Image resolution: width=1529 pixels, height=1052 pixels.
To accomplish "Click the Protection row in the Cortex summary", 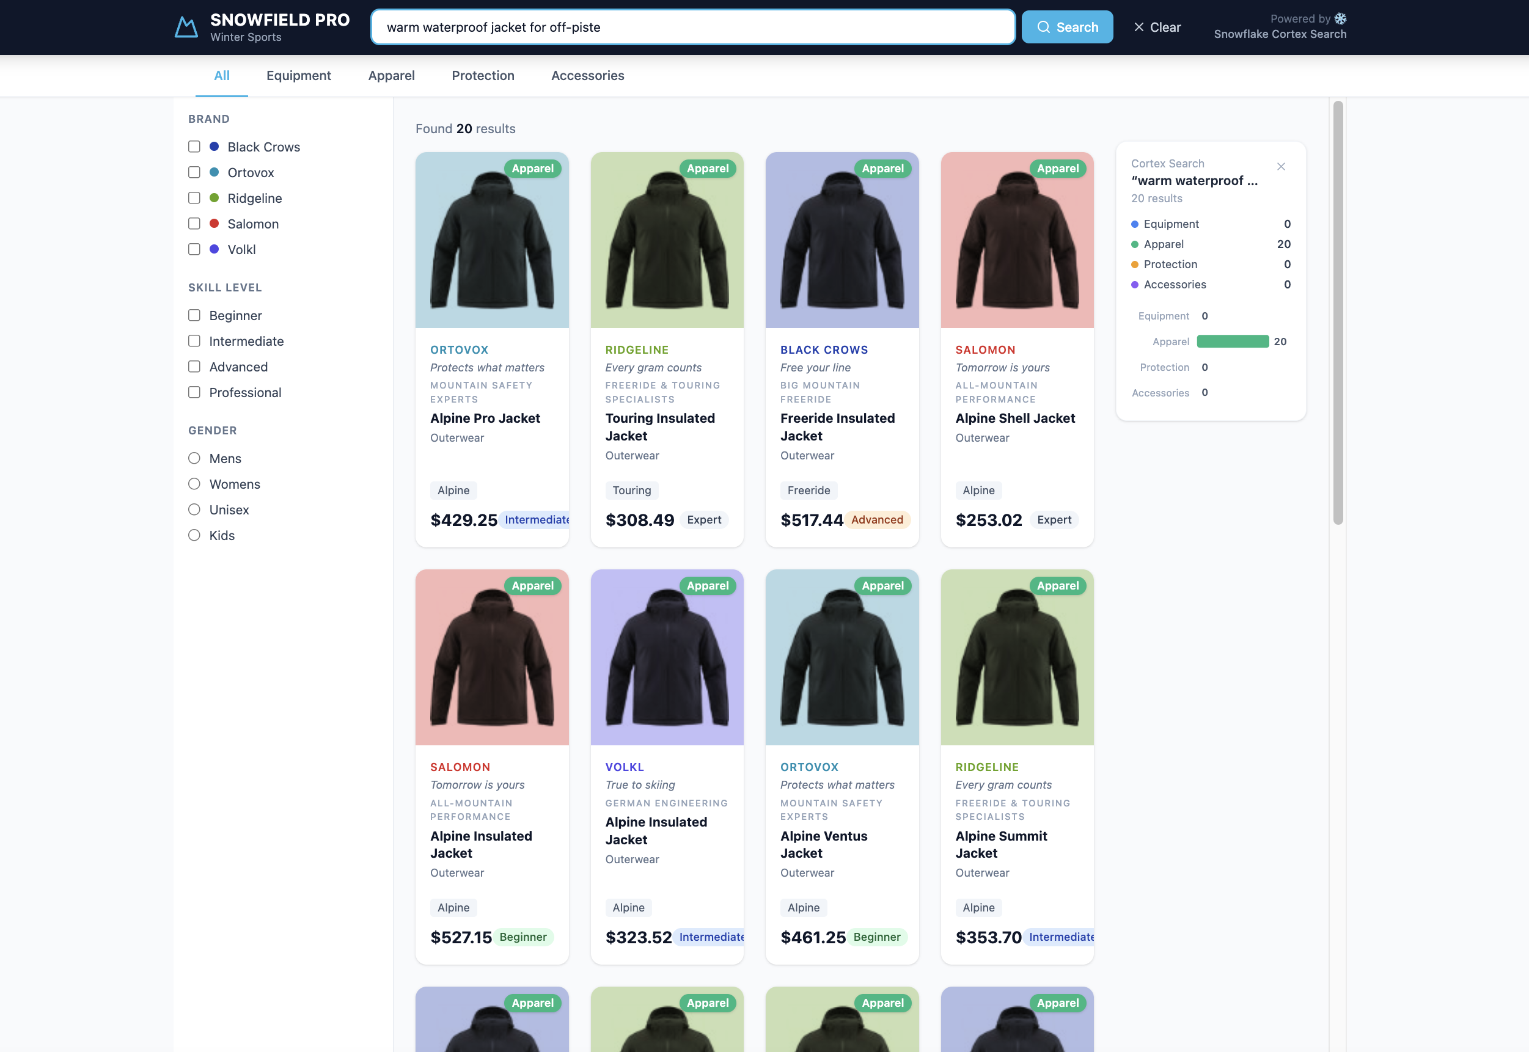I will 1211,265.
